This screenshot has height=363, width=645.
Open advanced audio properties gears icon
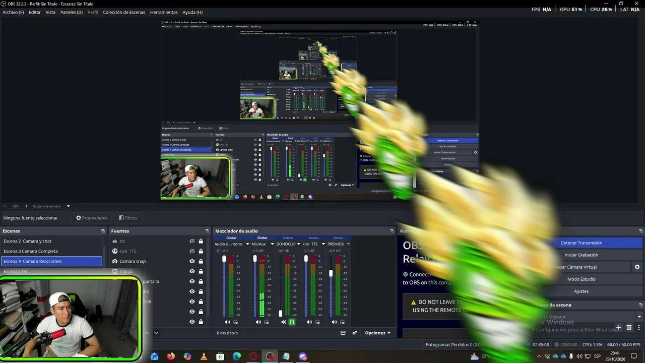tap(354, 333)
